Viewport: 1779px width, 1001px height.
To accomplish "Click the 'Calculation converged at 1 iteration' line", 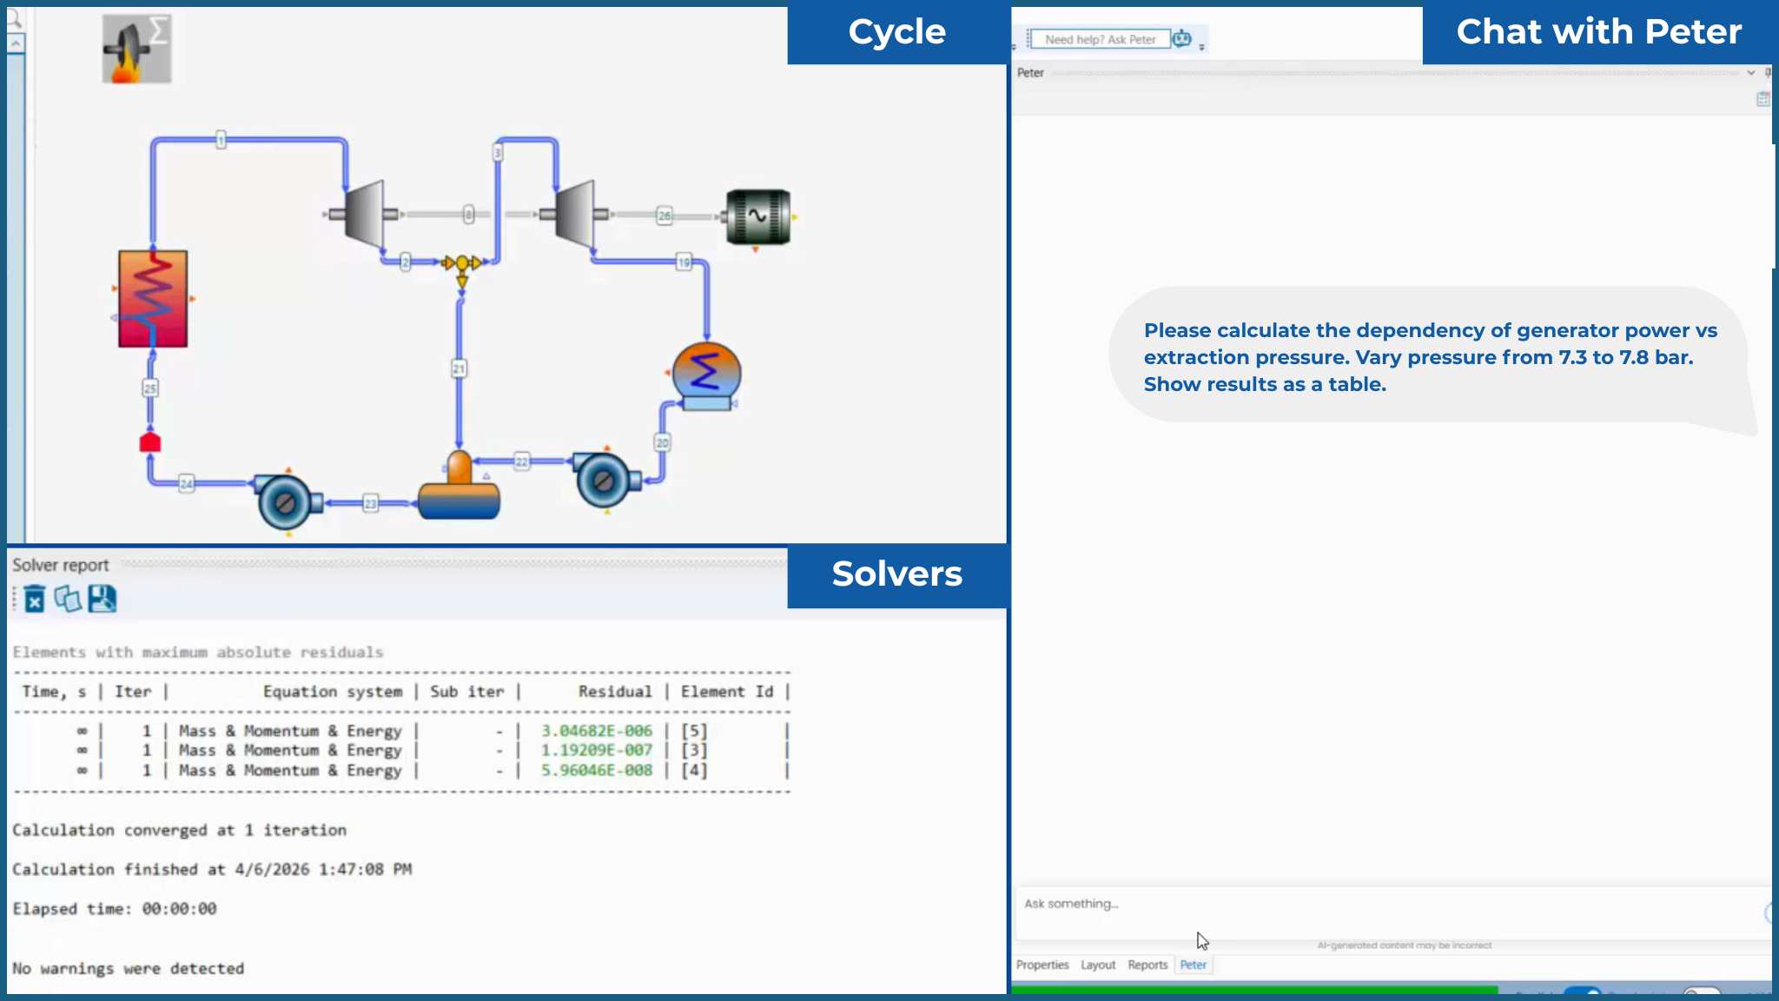I will click(179, 830).
